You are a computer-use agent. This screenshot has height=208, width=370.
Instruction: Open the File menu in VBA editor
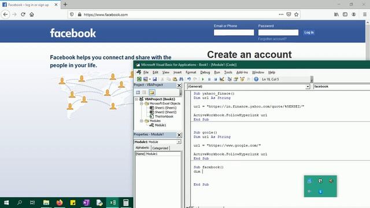click(x=146, y=72)
